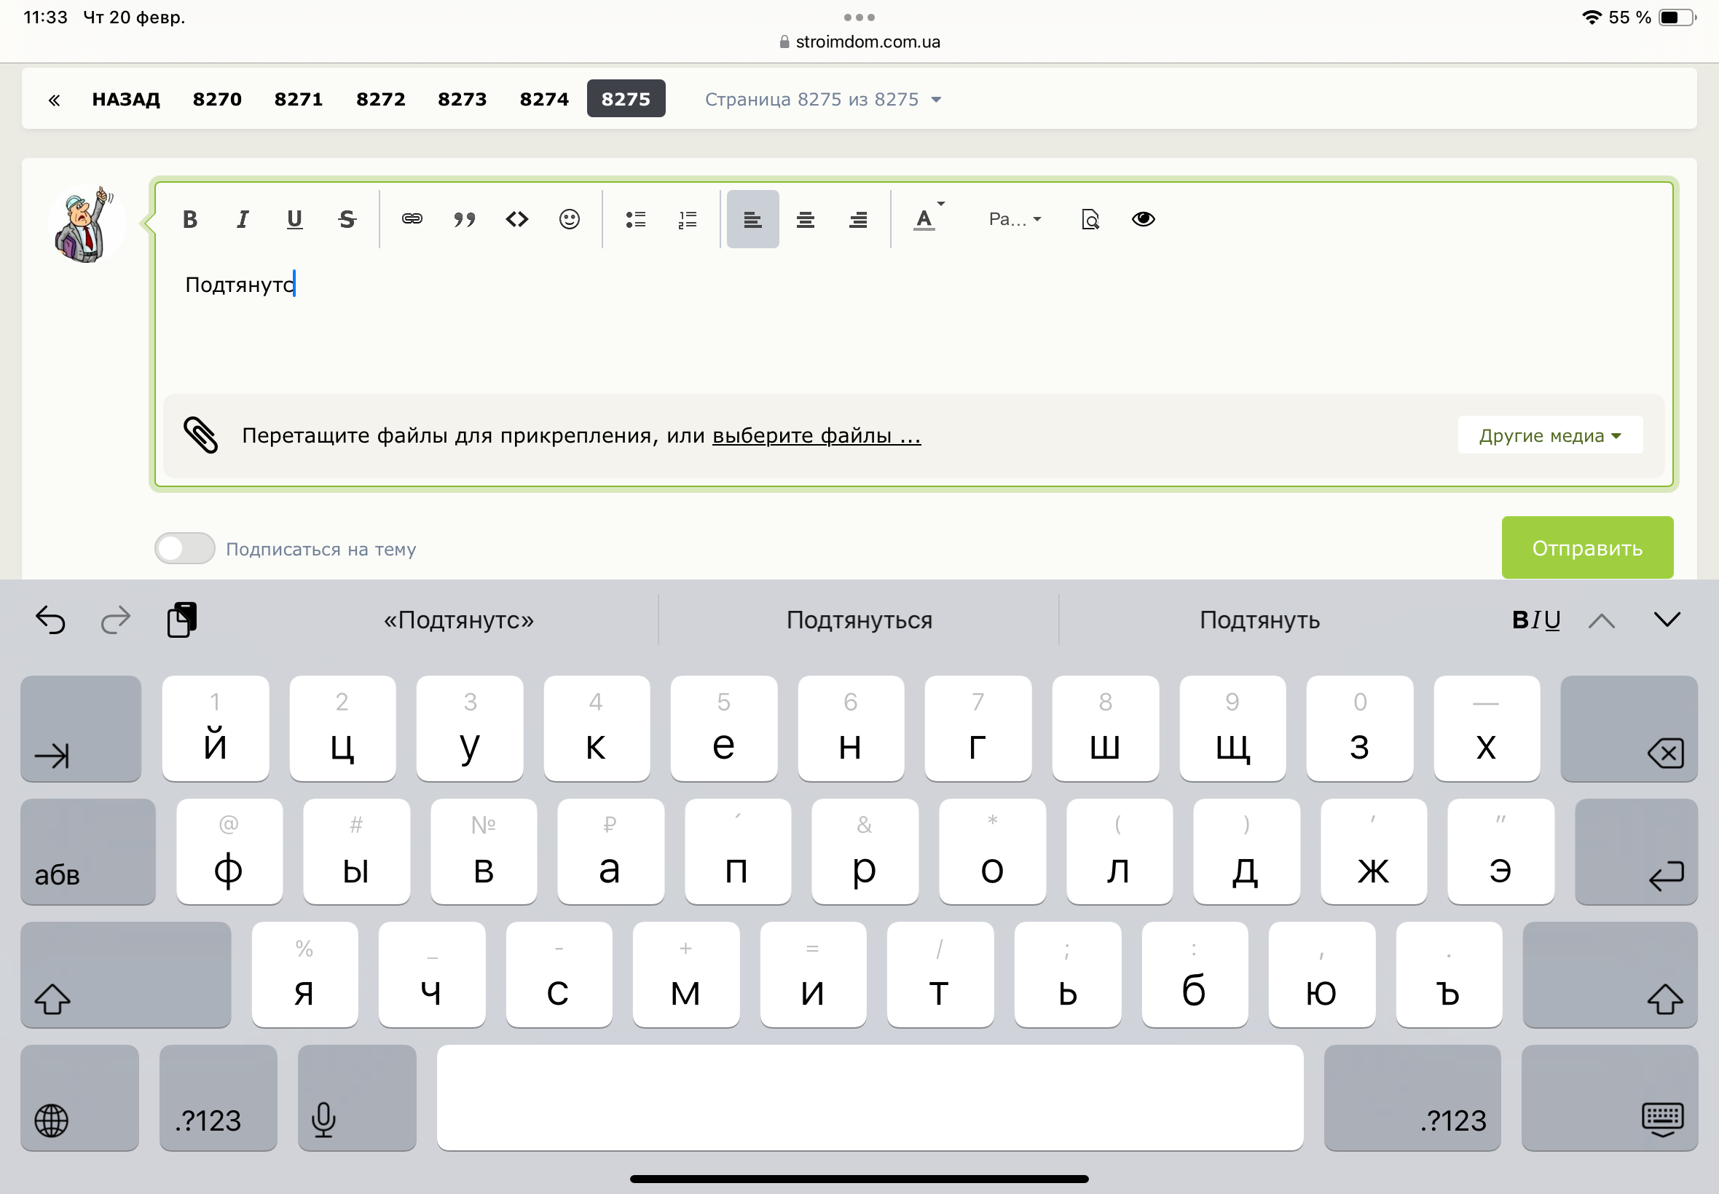Expand the Другие медиа dropdown
Viewport: 1719px width, 1194px height.
point(1550,435)
